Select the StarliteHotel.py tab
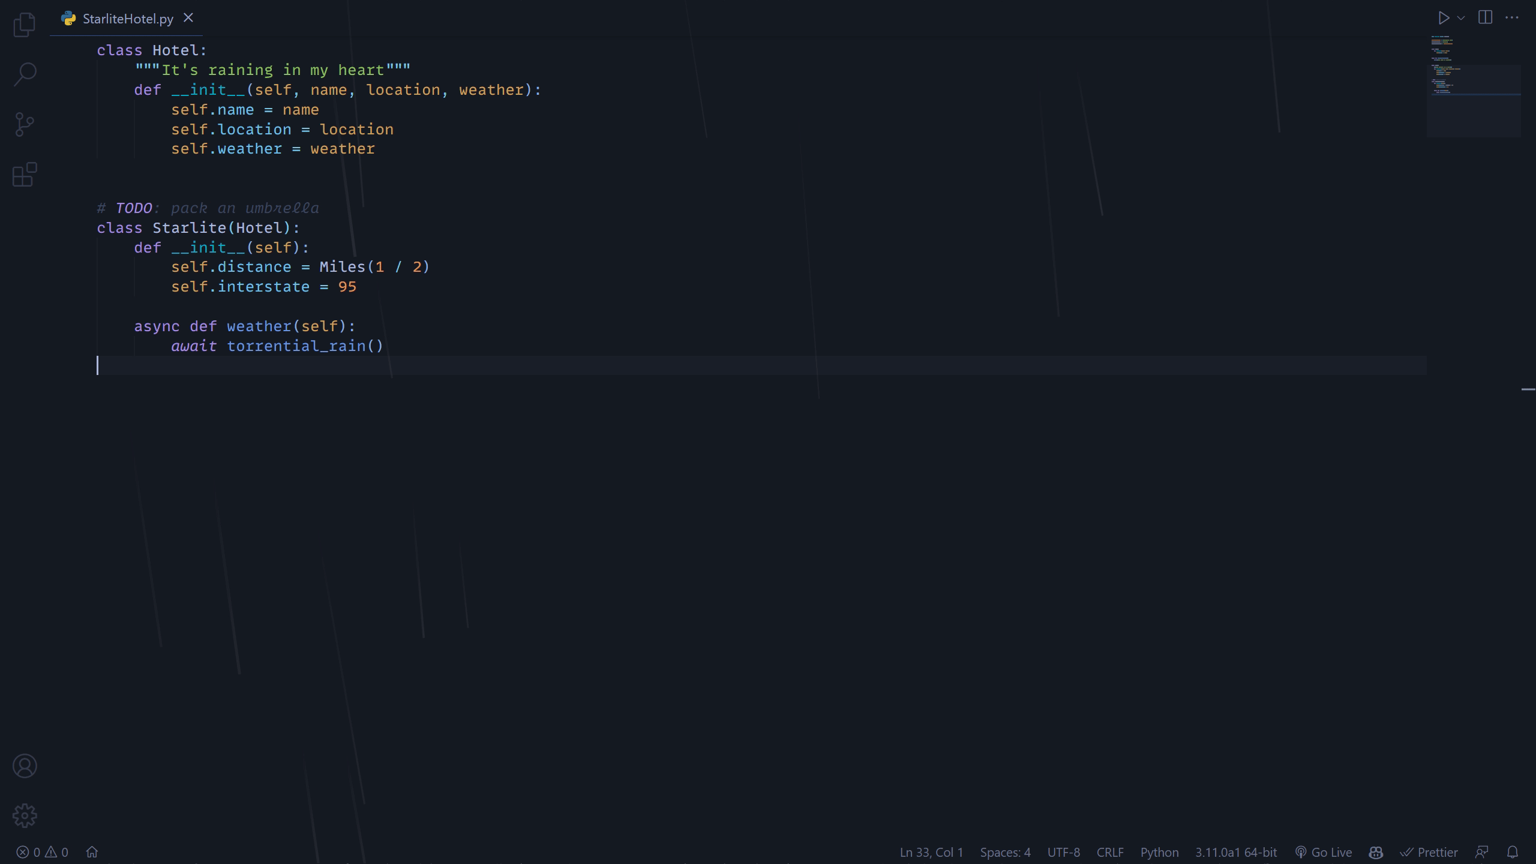 [x=127, y=19]
